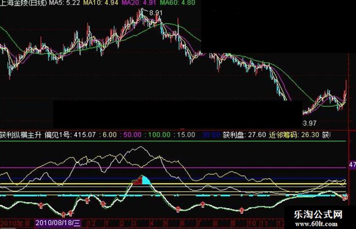The image size is (356, 229).
Task: Select the MA10: 4.94 indicator label
Action: (101, 3)
